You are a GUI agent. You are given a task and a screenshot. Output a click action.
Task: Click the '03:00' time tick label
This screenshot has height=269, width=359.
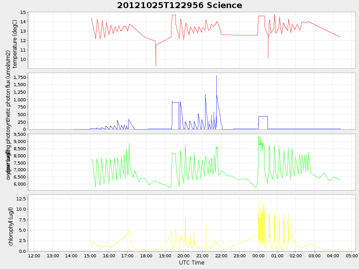(x=315, y=256)
